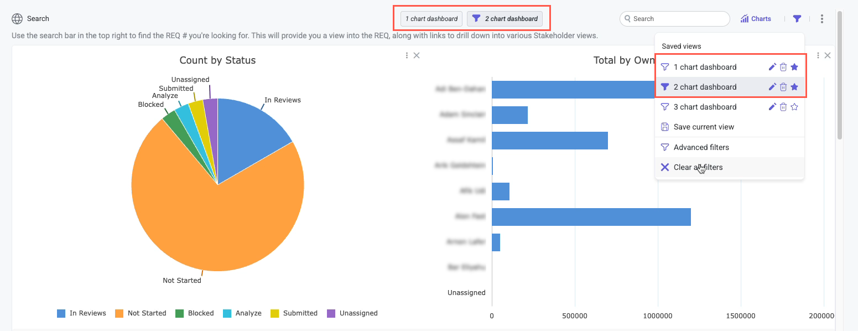Click the globe icon beside Search label
858x331 pixels.
coord(16,18)
